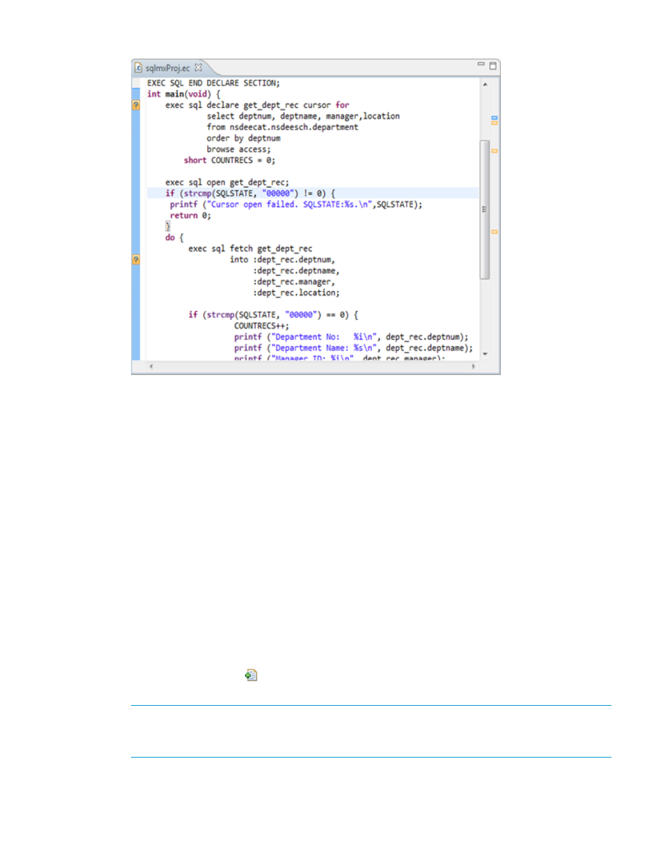Maximize the editor view
The image size is (651, 866).
coord(493,66)
